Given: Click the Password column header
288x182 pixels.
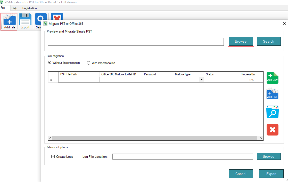Looking at the screenshot, I should coord(158,74).
